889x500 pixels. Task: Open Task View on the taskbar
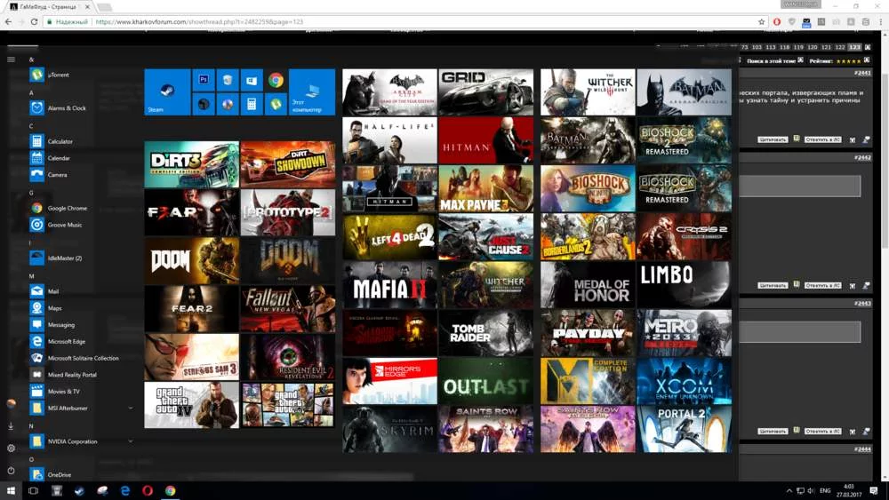click(34, 490)
